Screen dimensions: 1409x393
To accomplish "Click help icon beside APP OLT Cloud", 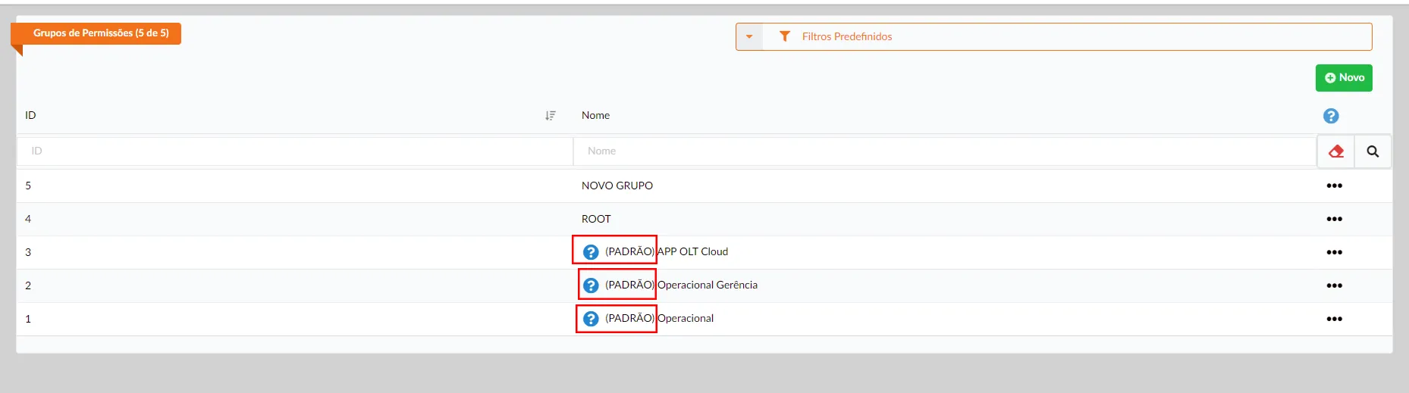I will pyautogui.click(x=591, y=252).
